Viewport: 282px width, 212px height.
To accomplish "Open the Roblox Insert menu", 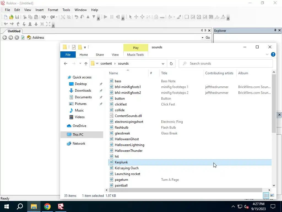I will coord(39,10).
